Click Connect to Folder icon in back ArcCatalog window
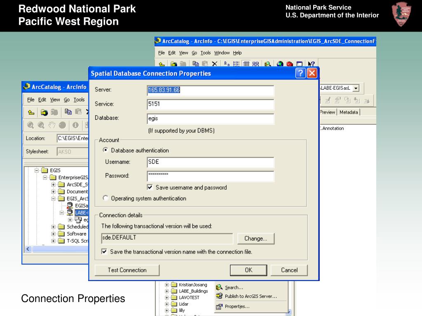Image resolution: width=422 pixels, height=316 pixels. [x=173, y=64]
